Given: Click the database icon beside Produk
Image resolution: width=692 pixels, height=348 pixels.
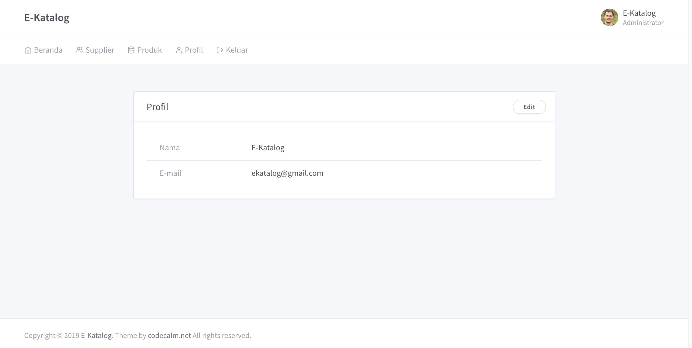Looking at the screenshot, I should [x=131, y=50].
